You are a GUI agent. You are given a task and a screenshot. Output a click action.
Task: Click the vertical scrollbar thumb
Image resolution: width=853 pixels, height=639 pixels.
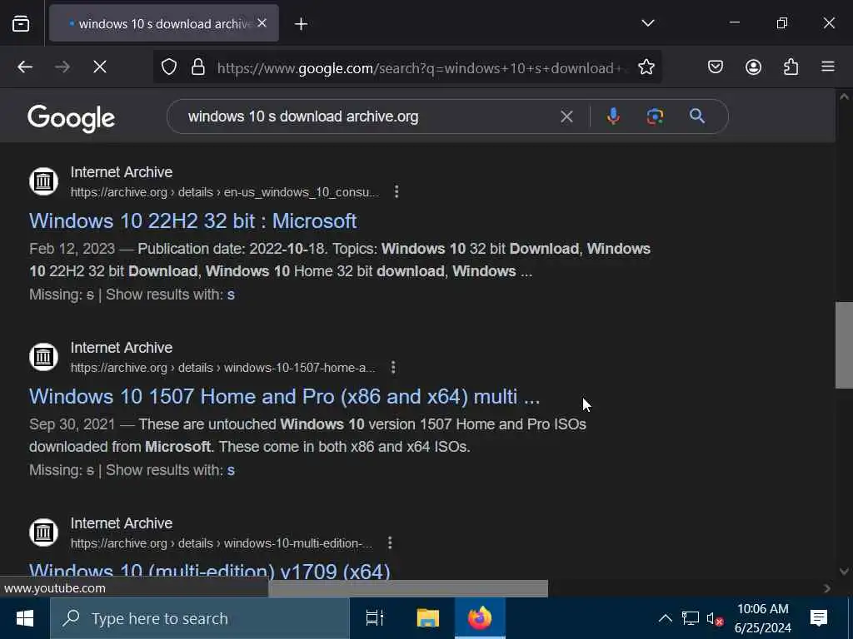point(844,345)
